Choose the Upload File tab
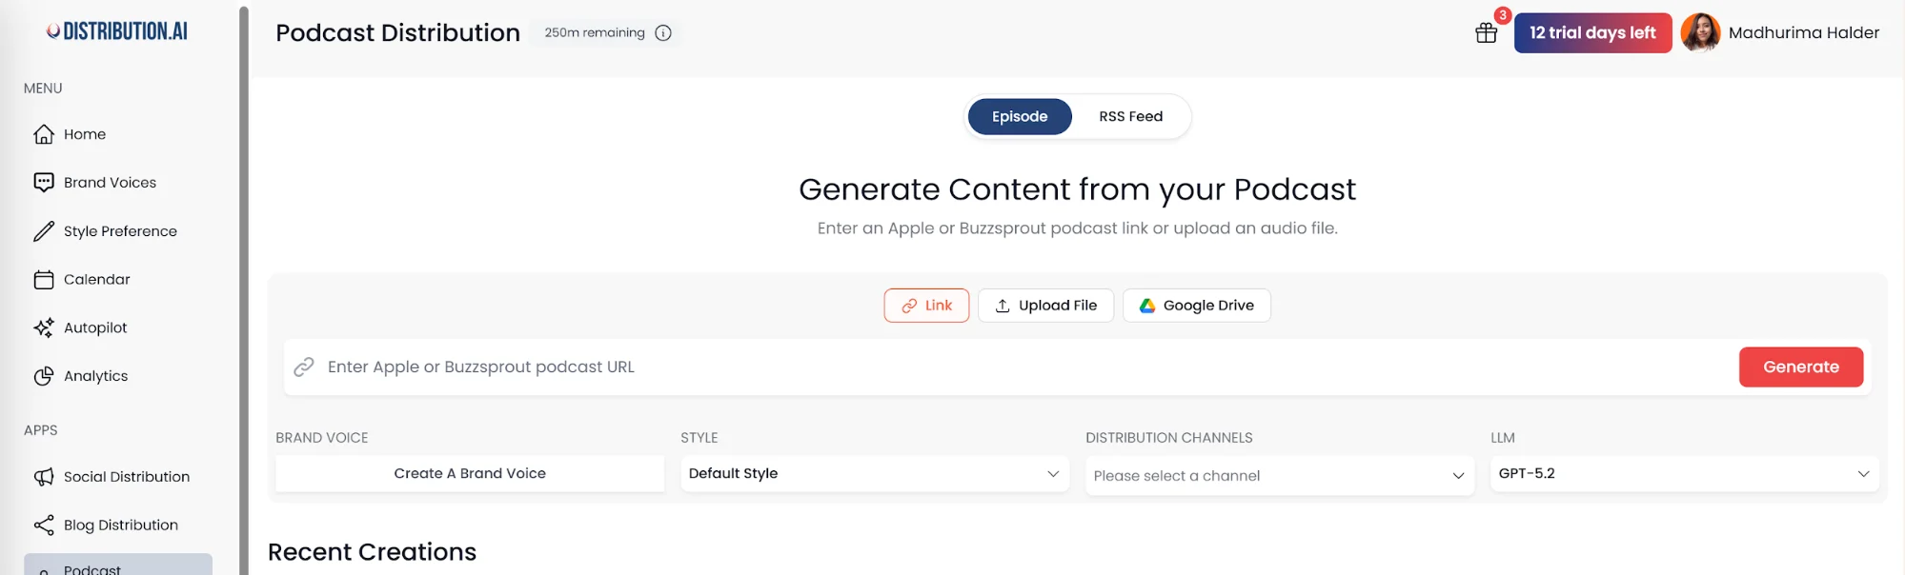Image resolution: width=1905 pixels, height=575 pixels. 1045,306
